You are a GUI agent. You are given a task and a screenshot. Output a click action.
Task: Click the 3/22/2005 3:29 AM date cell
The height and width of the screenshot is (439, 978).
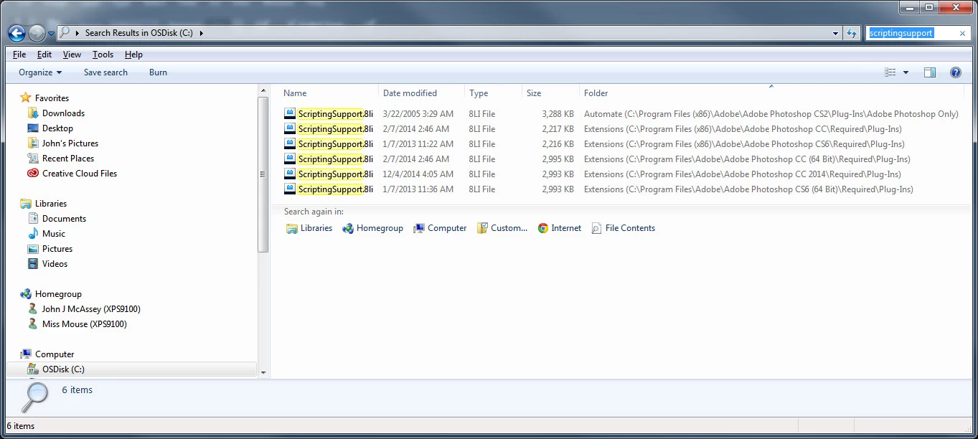click(418, 114)
